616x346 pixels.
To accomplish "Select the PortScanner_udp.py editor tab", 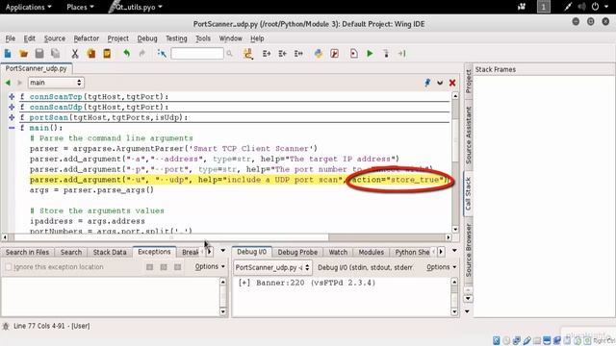I will 37,68.
